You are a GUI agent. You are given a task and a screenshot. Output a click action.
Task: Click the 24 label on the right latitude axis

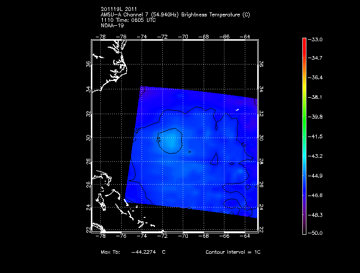coord(261,207)
